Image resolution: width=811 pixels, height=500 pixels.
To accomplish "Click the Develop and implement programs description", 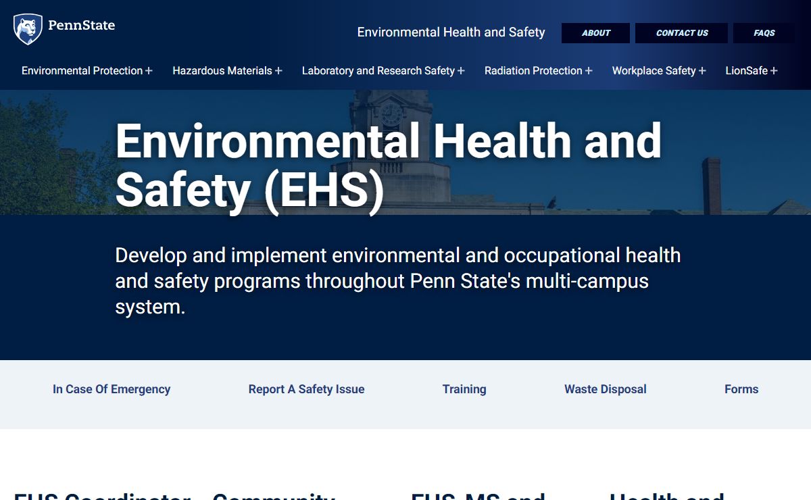I will click(398, 281).
